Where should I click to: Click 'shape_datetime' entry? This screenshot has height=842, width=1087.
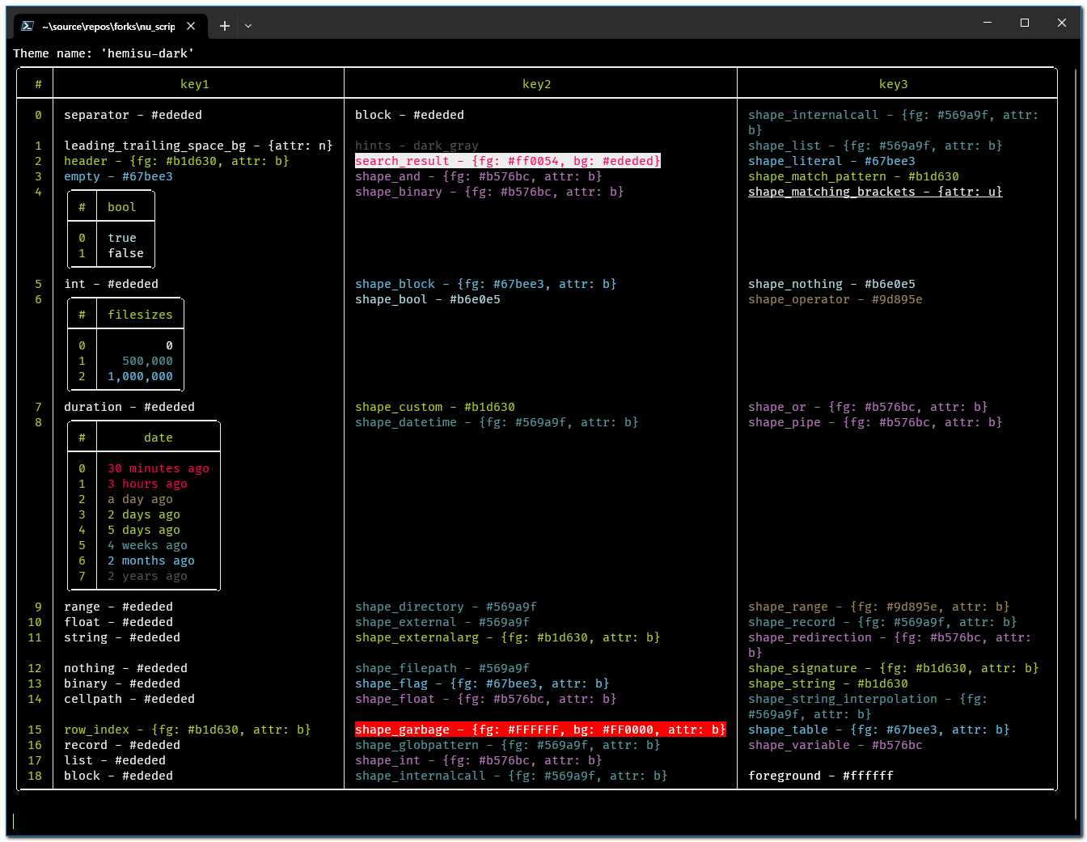click(497, 422)
